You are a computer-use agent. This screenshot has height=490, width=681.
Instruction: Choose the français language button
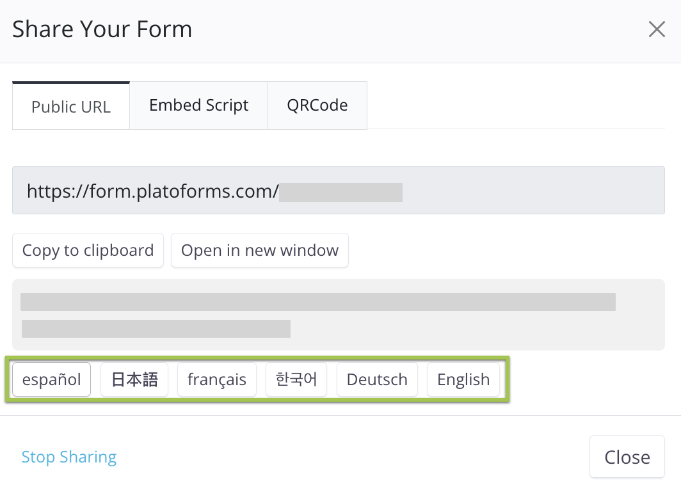[216, 379]
